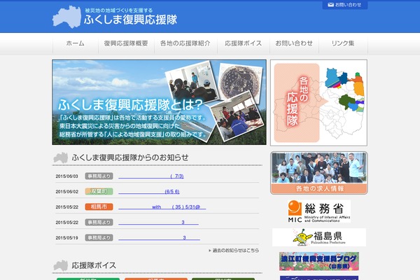This screenshot has height=280, width=420.
Task: Click the ふくしま復興応援隊とは? hero banner
Action: 159,102
